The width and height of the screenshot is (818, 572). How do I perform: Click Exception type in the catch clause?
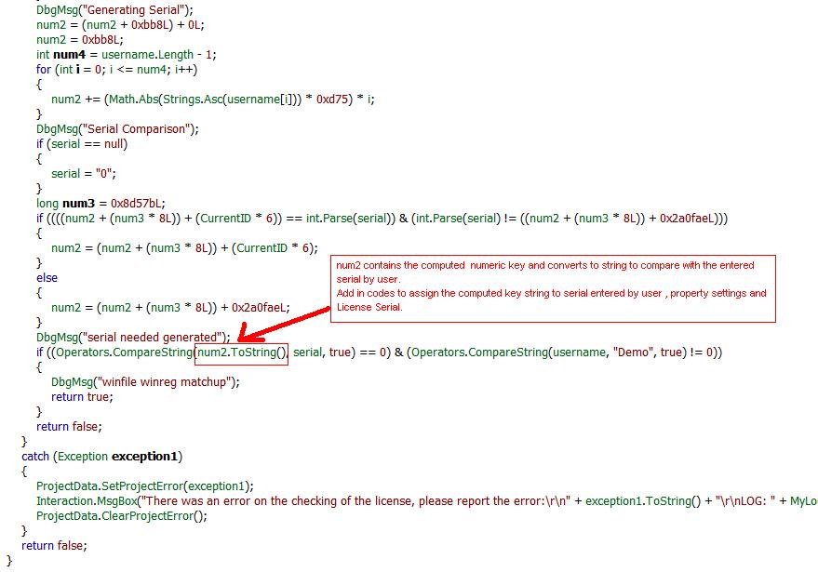(83, 457)
